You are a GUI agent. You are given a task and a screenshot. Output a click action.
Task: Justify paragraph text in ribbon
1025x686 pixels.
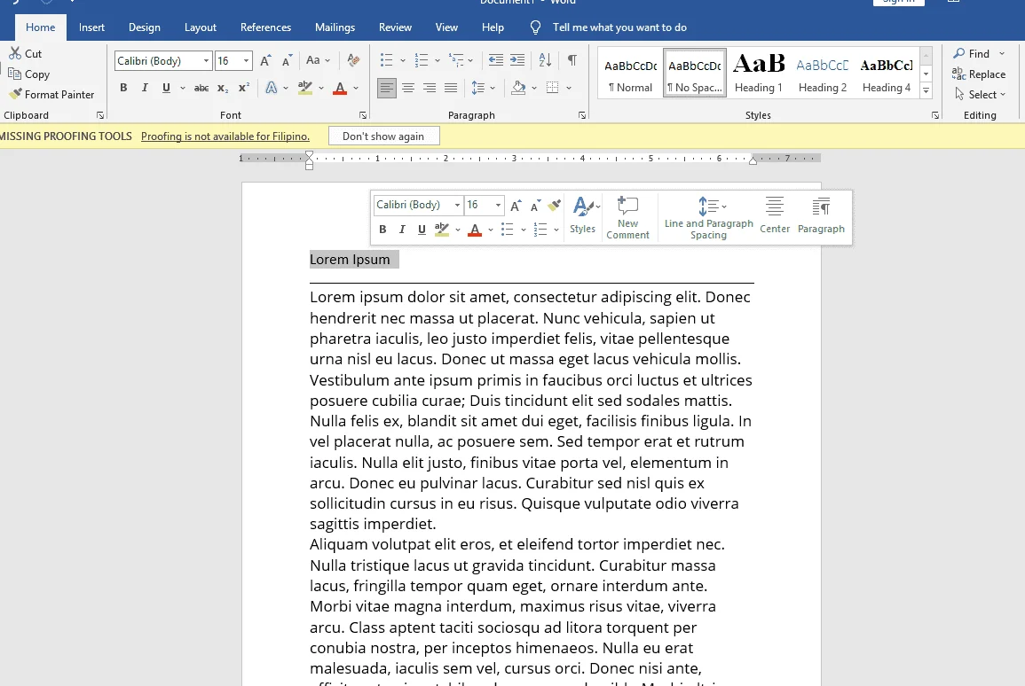tap(451, 88)
